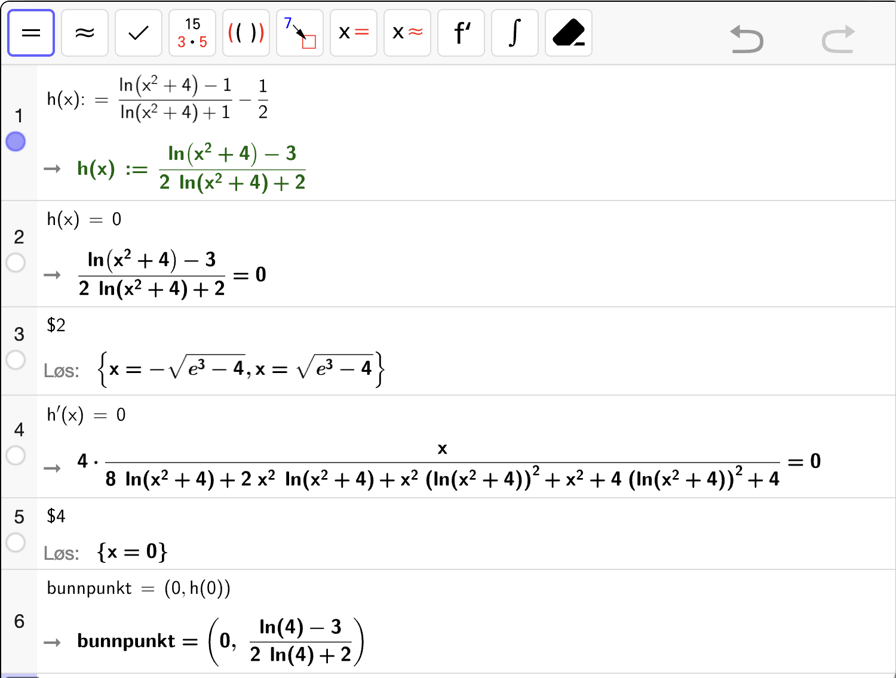This screenshot has height=678, width=896.
Task: Toggle visibility circle for row 4
Action: (x=16, y=455)
